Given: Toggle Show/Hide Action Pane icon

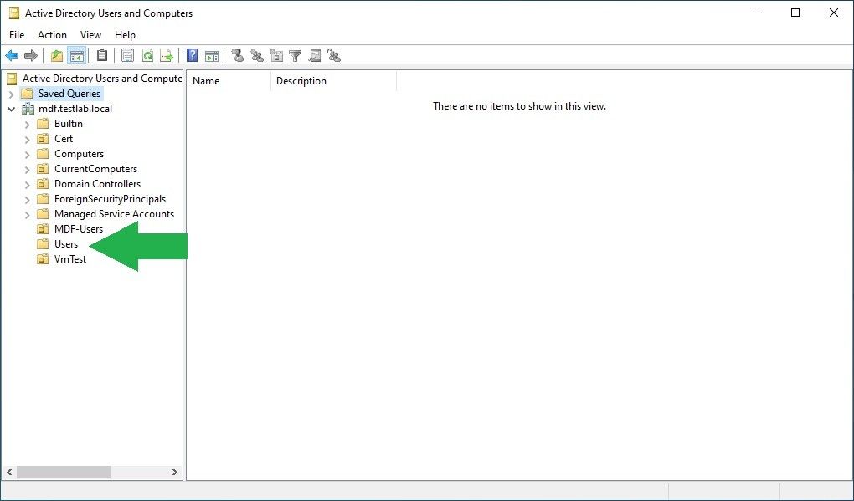Looking at the screenshot, I should click(211, 55).
